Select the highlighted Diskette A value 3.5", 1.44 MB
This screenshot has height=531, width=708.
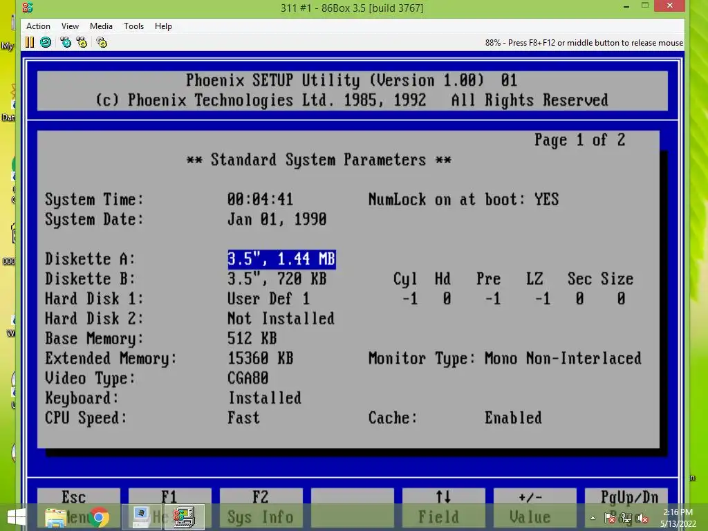[x=282, y=259]
